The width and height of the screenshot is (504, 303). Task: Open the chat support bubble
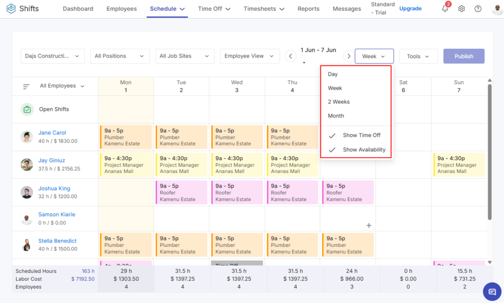click(x=492, y=291)
